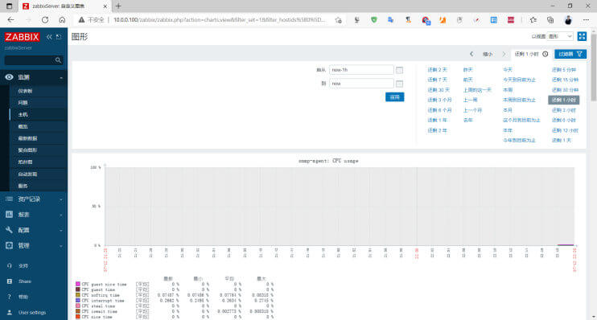Open the 以视图 图形 dropdown
Screen dimensions: 597x320
tap(560, 36)
